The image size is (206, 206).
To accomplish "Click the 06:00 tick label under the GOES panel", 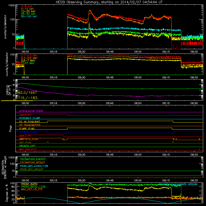I will tap(138, 103).
